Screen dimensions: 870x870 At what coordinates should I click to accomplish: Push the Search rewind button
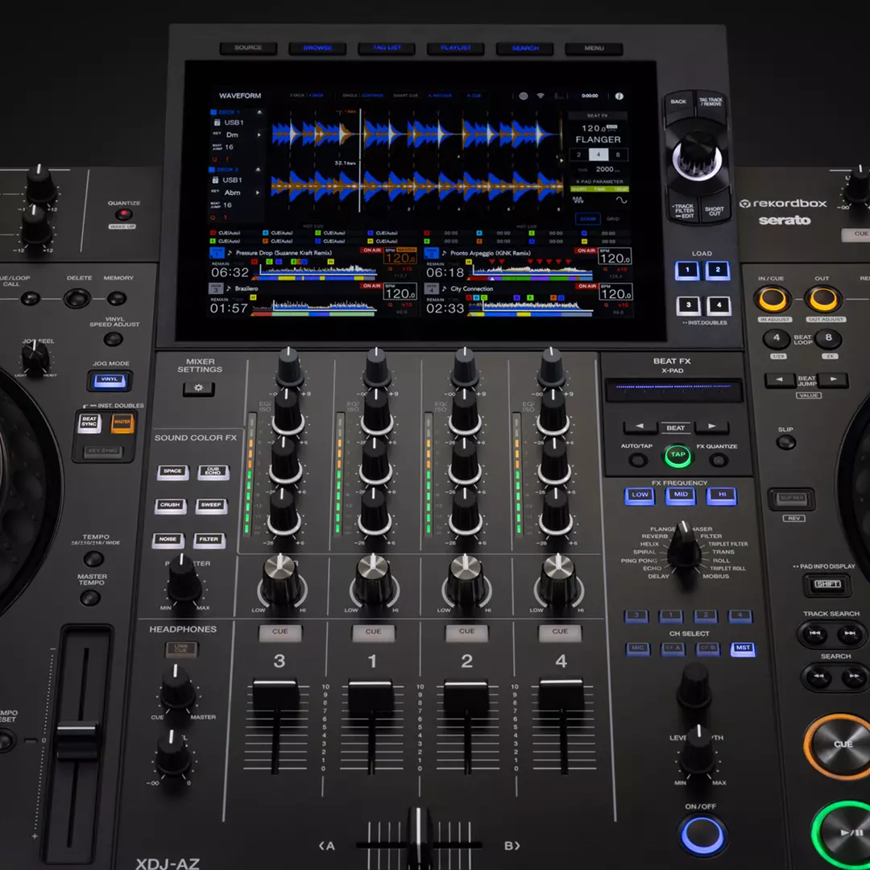[819, 677]
